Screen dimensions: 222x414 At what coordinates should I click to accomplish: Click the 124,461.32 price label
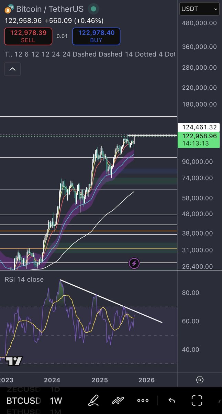[199, 127]
